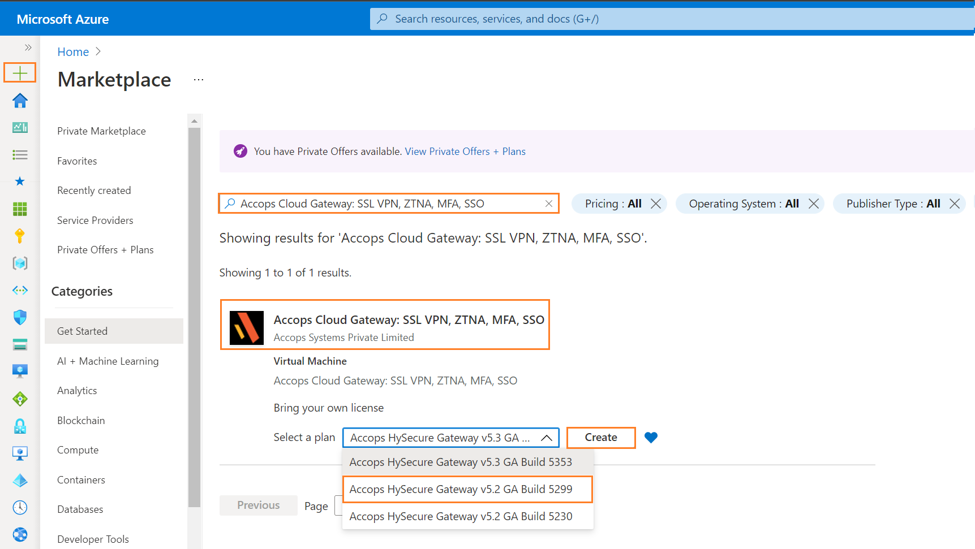The height and width of the screenshot is (549, 975).
Task: Choose HySecure Gateway v5.2 GA Build 5299
Action: point(467,490)
